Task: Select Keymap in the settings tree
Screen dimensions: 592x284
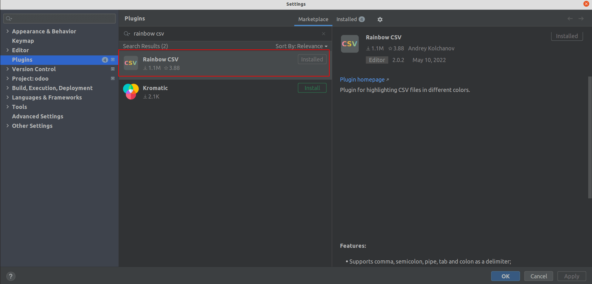Action: [x=23, y=41]
